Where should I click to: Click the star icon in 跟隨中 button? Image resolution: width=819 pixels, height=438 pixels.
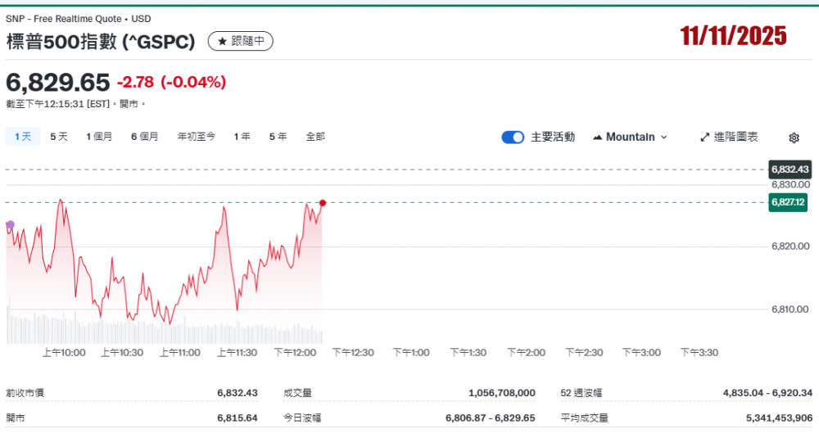click(x=222, y=41)
